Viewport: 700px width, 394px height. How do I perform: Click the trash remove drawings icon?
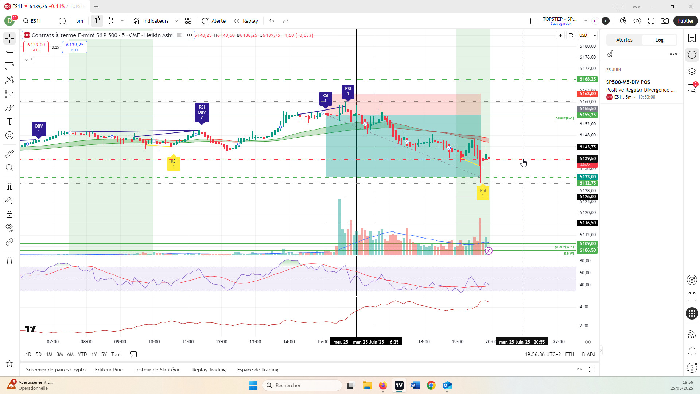(x=9, y=260)
